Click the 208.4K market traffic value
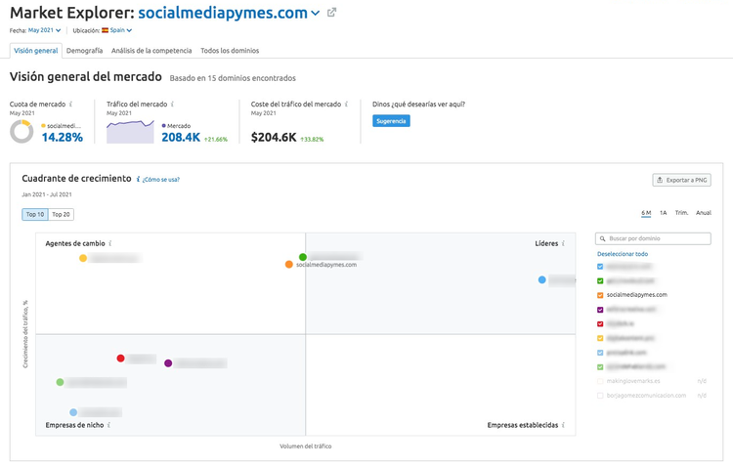The height and width of the screenshot is (466, 733). pos(181,138)
